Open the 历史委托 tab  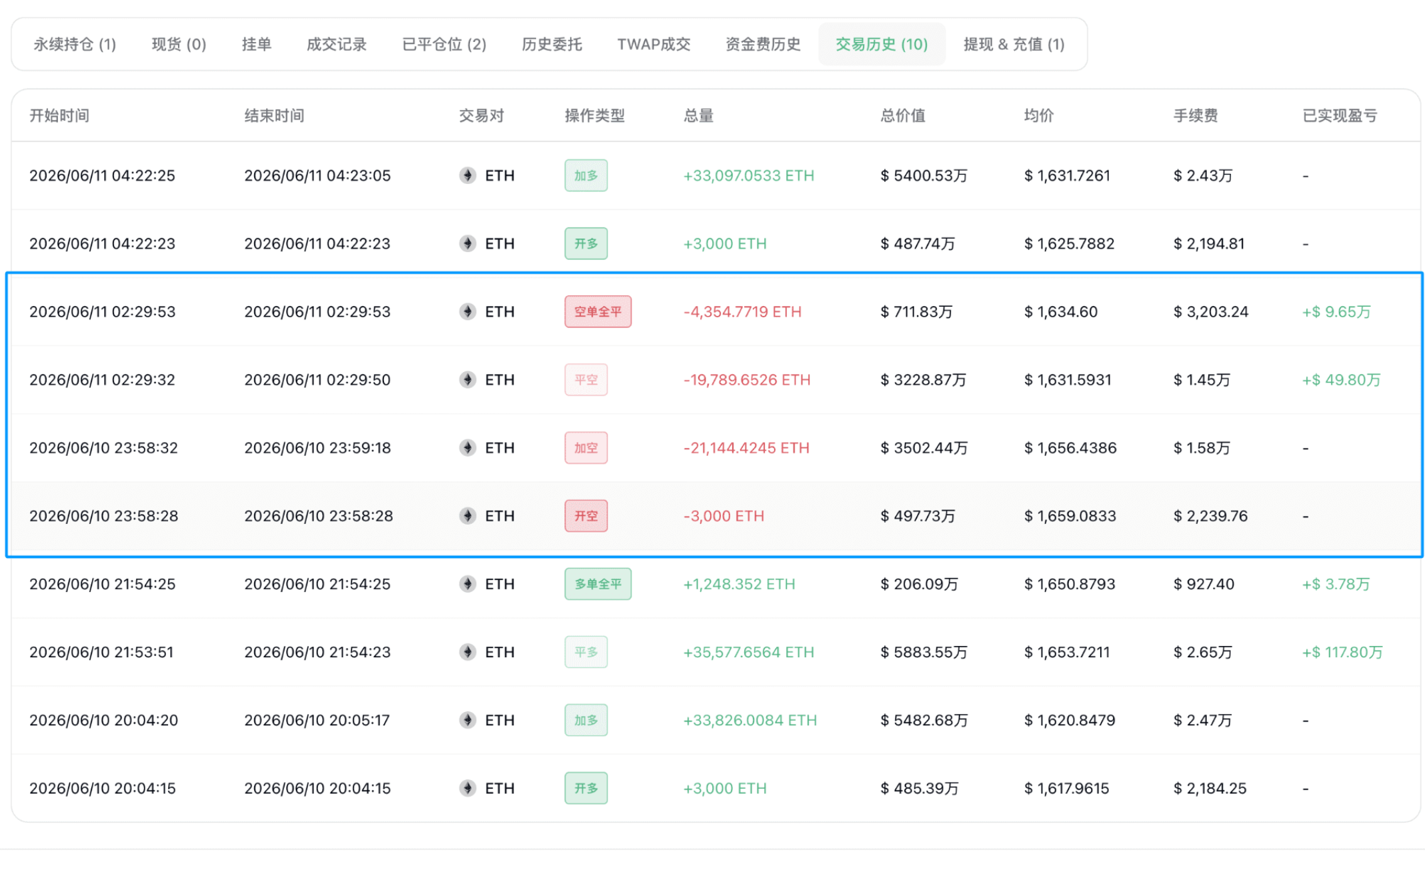551,44
